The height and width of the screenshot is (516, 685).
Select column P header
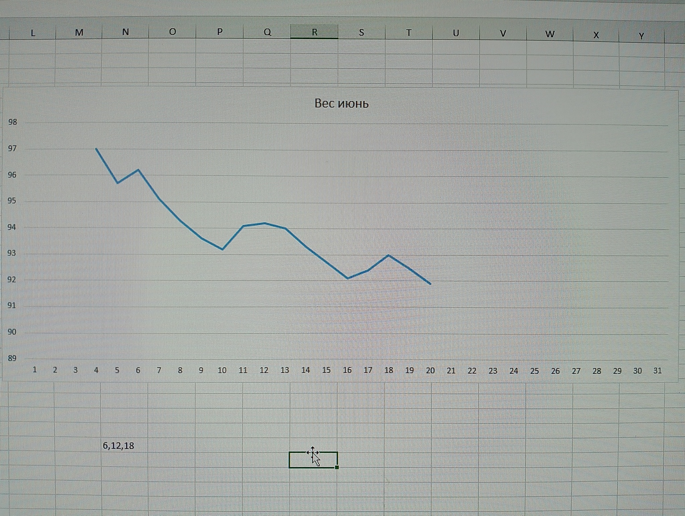(x=220, y=32)
